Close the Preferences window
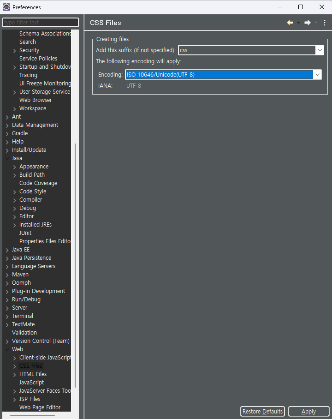332x419 pixels. click(322, 7)
